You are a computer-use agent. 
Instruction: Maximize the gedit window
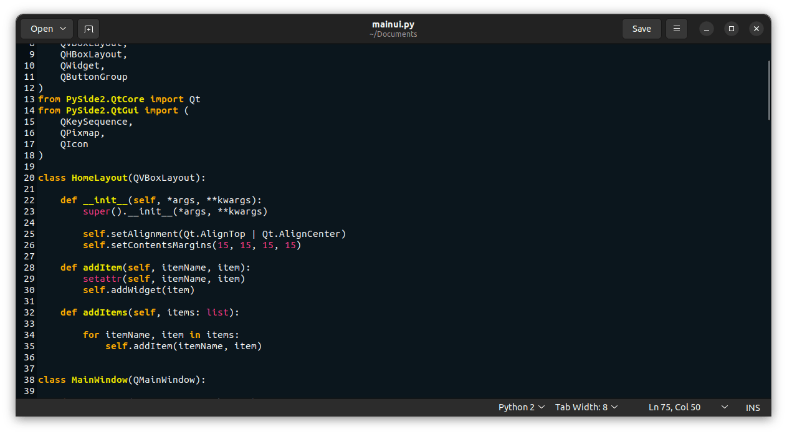coord(732,29)
